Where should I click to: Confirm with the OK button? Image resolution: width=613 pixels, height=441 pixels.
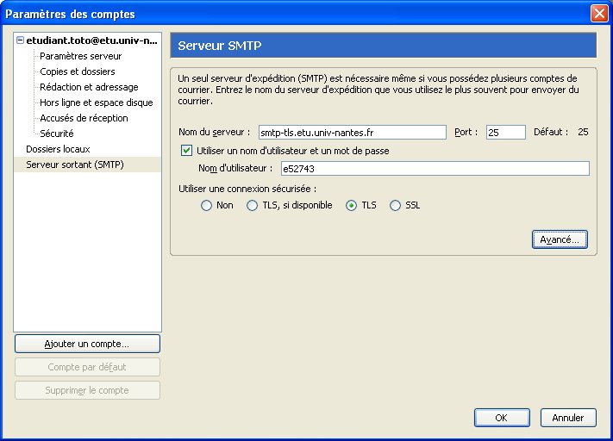coord(501,418)
